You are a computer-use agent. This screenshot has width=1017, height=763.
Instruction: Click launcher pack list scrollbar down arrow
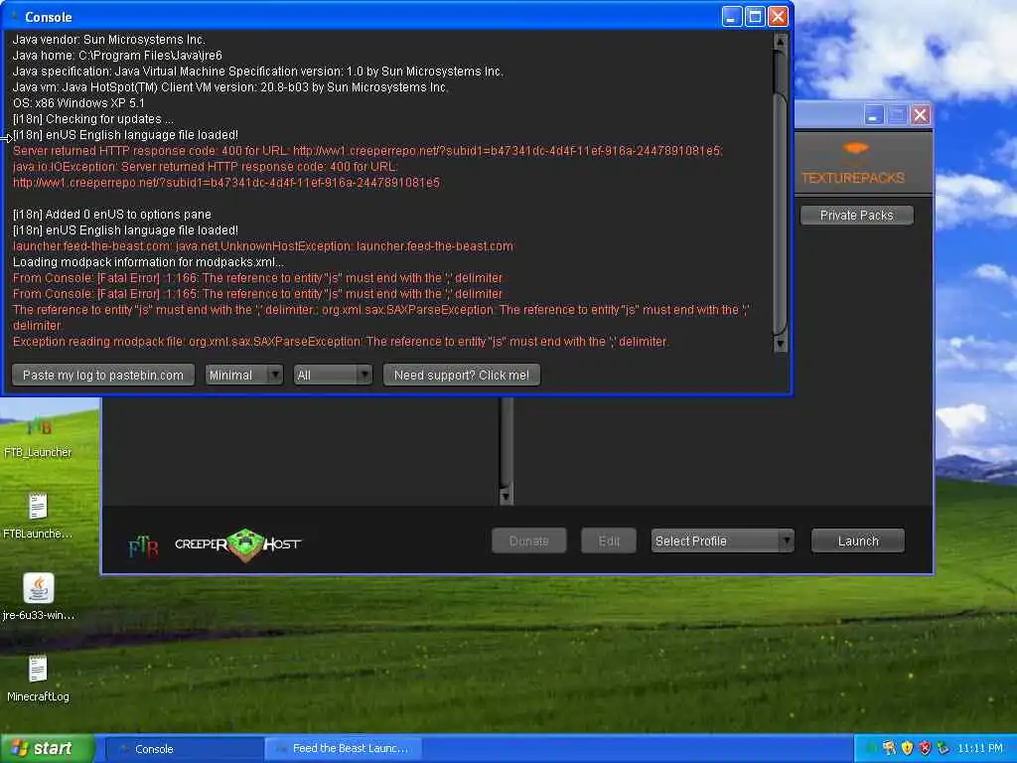point(507,497)
